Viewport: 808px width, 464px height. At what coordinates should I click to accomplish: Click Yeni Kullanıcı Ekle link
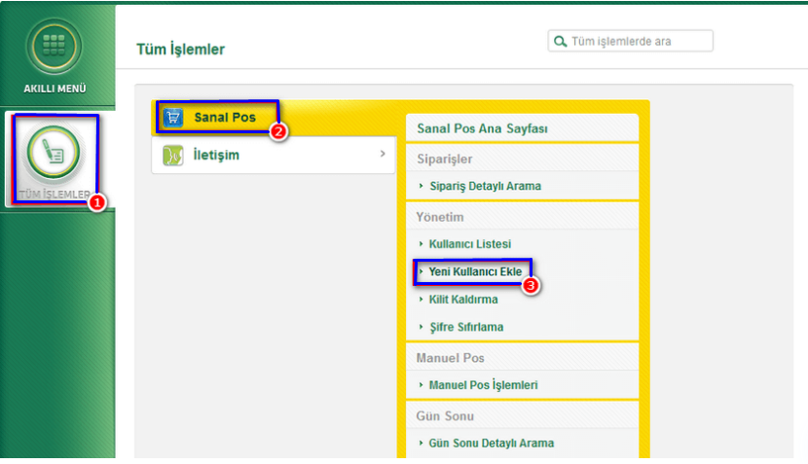pyautogui.click(x=475, y=272)
